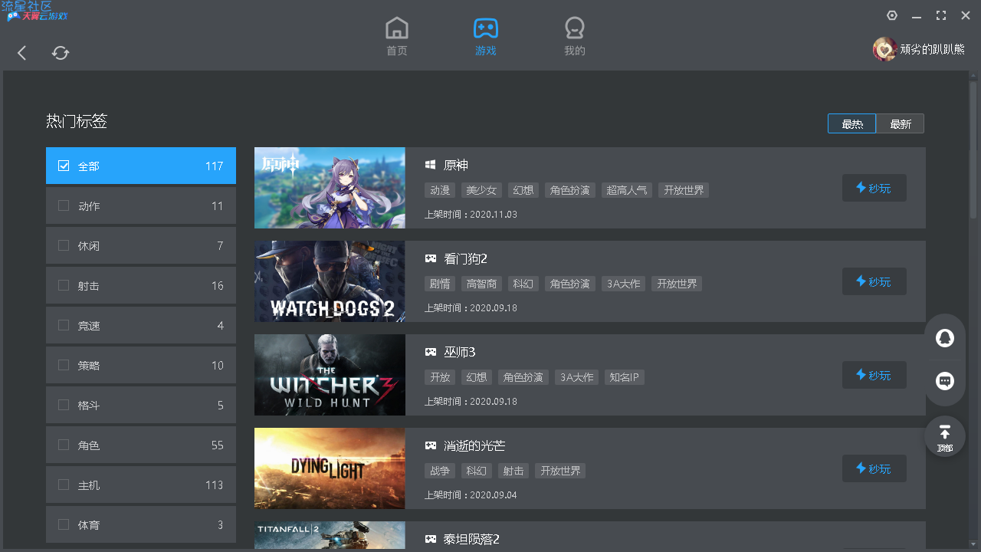
Task: Sort by newest (最新)
Action: 901,123
